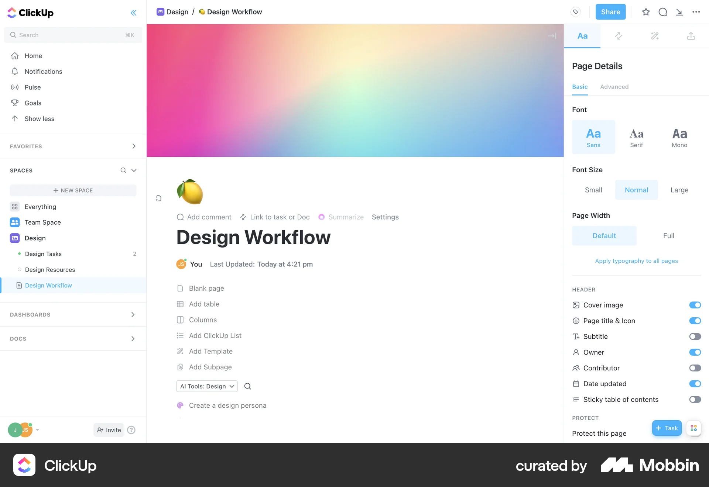The width and height of the screenshot is (709, 487).
Task: Click Apply typography to all pages
Action: [636, 261]
